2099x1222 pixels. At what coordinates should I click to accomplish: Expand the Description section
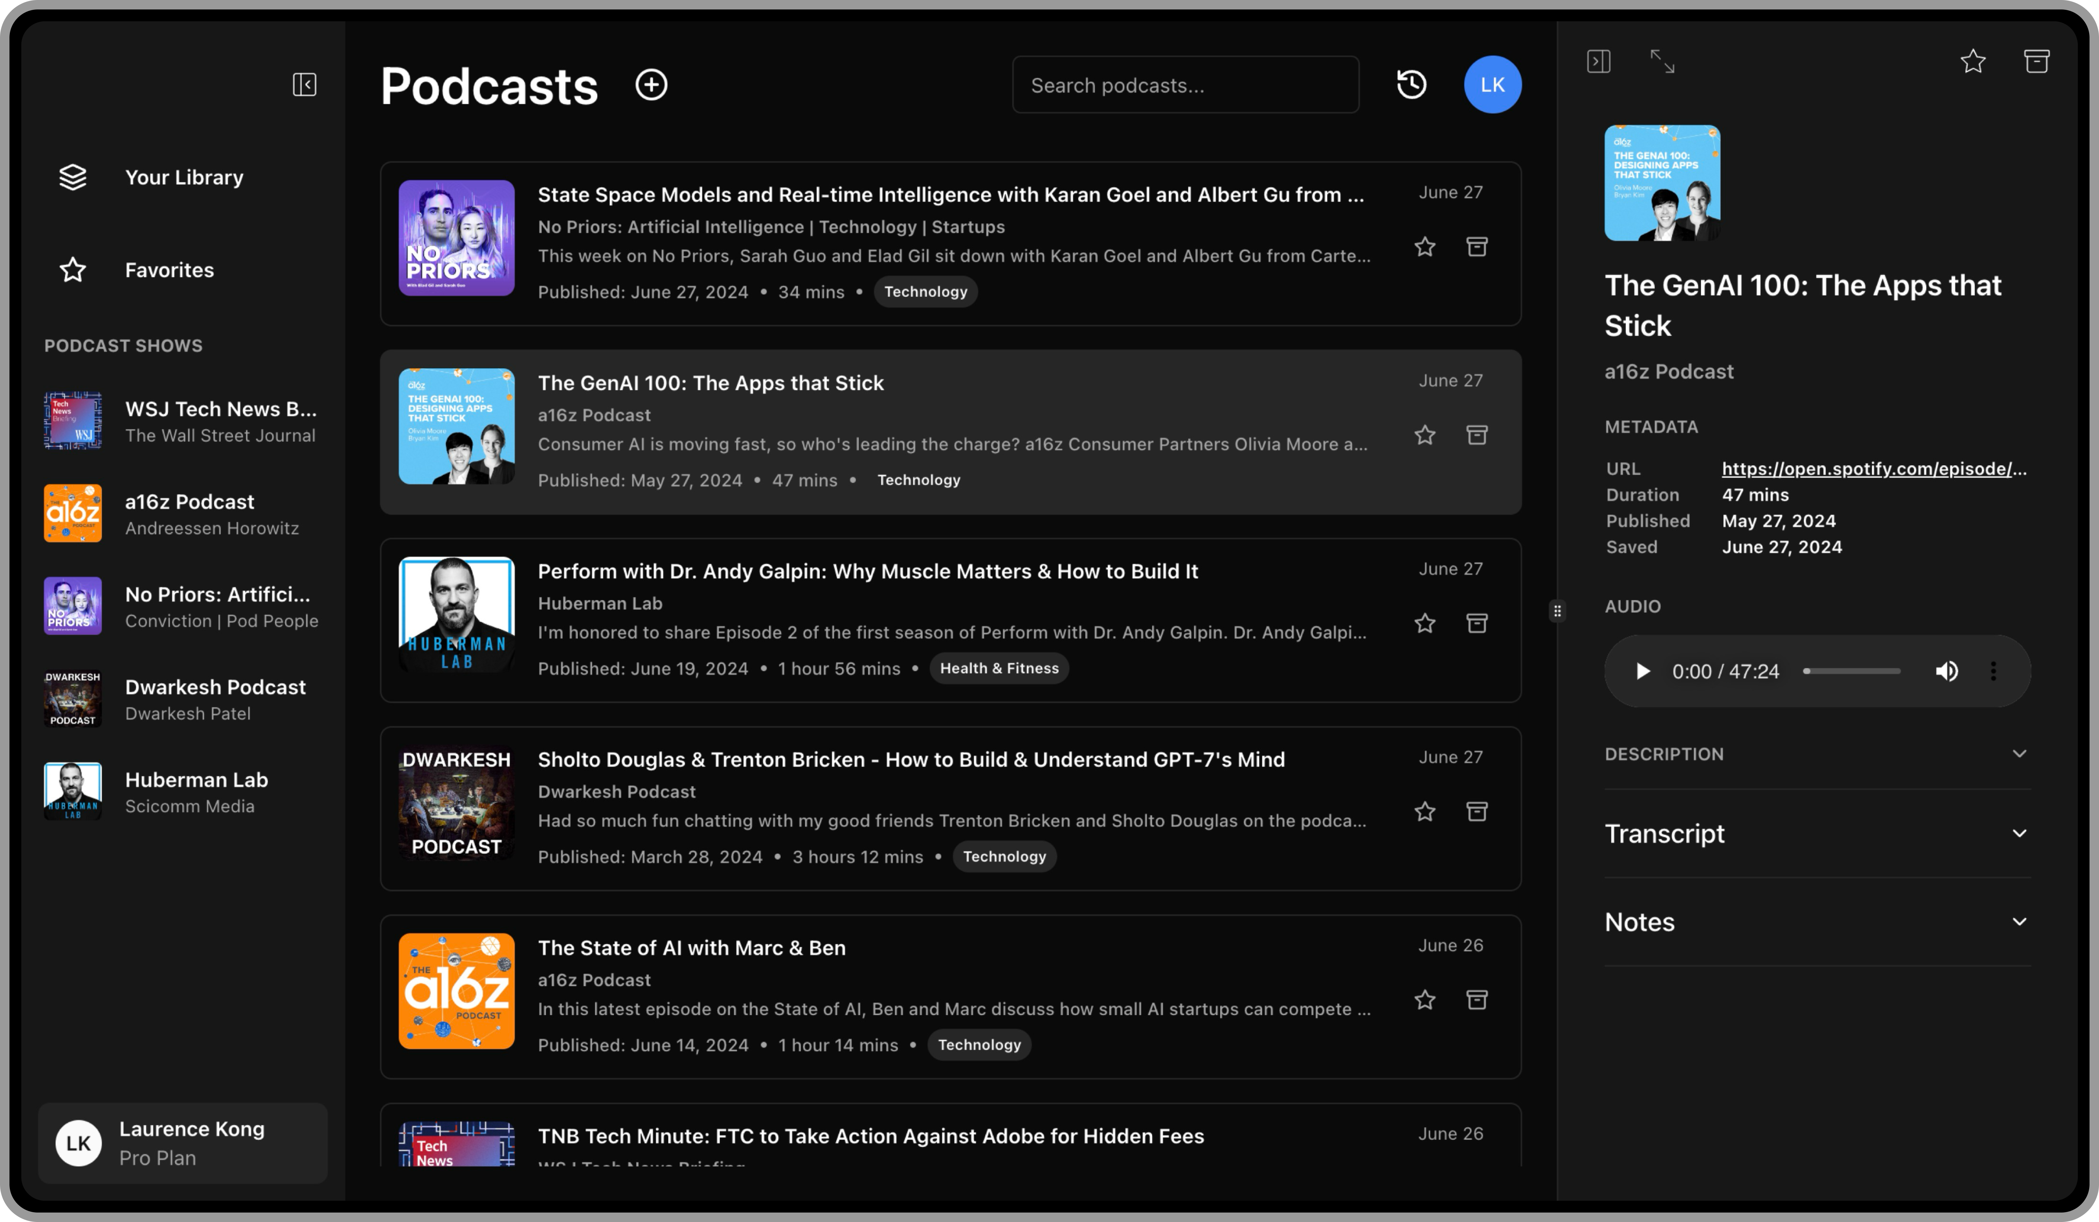pos(1817,754)
